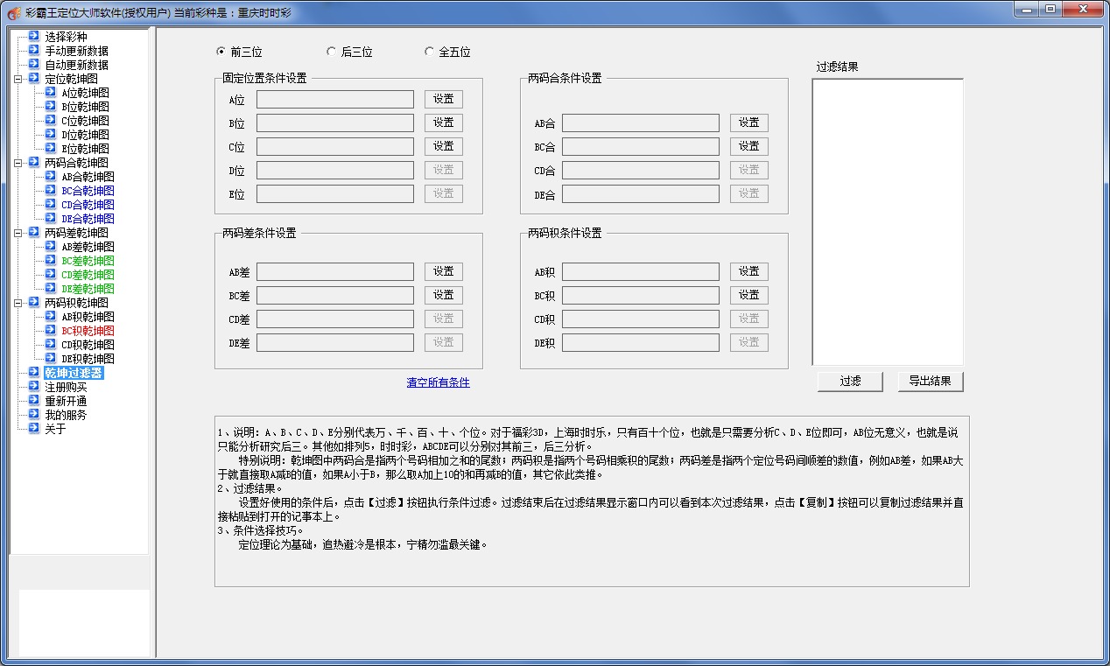Collapse the 定位乾坤图 tree node
The image size is (1110, 666).
click(19, 79)
